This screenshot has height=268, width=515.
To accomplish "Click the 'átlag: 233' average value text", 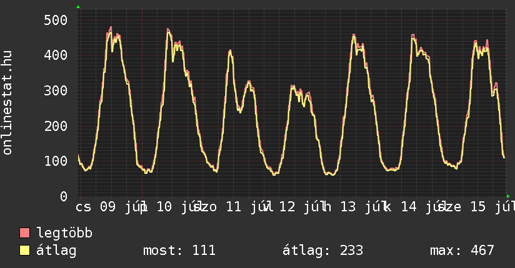I will [x=323, y=251].
